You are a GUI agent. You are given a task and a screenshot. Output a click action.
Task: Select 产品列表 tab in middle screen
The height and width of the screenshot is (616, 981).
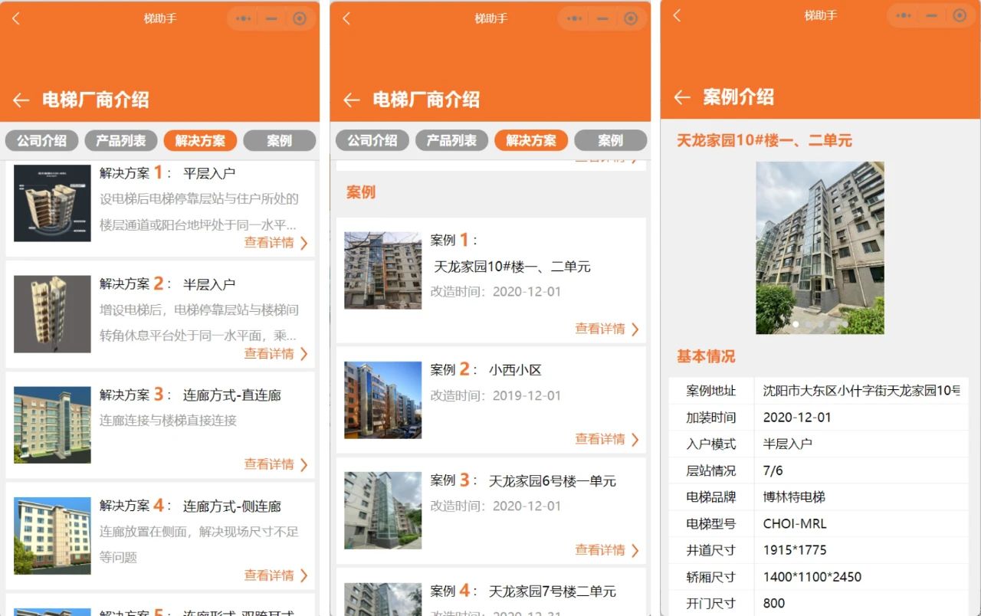pos(452,140)
